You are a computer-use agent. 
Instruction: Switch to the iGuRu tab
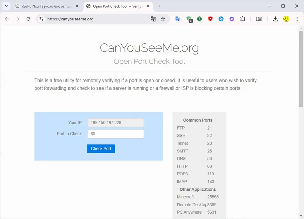(44, 6)
